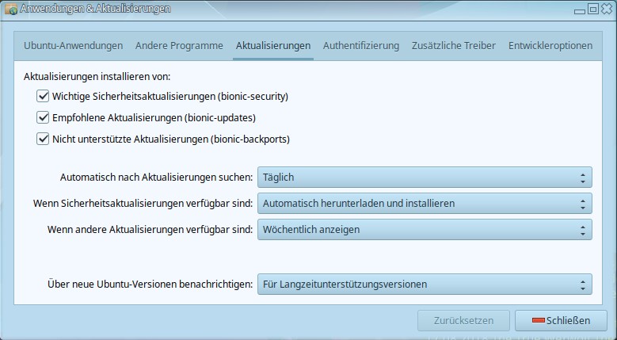The width and height of the screenshot is (617, 340).
Task: Click the Automatisch nach Aktualisierungen suchen label
Action: point(156,177)
